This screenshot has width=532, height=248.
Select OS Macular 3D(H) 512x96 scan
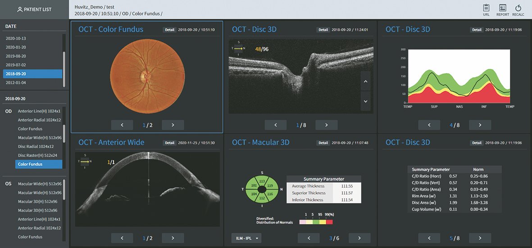tap(37, 201)
